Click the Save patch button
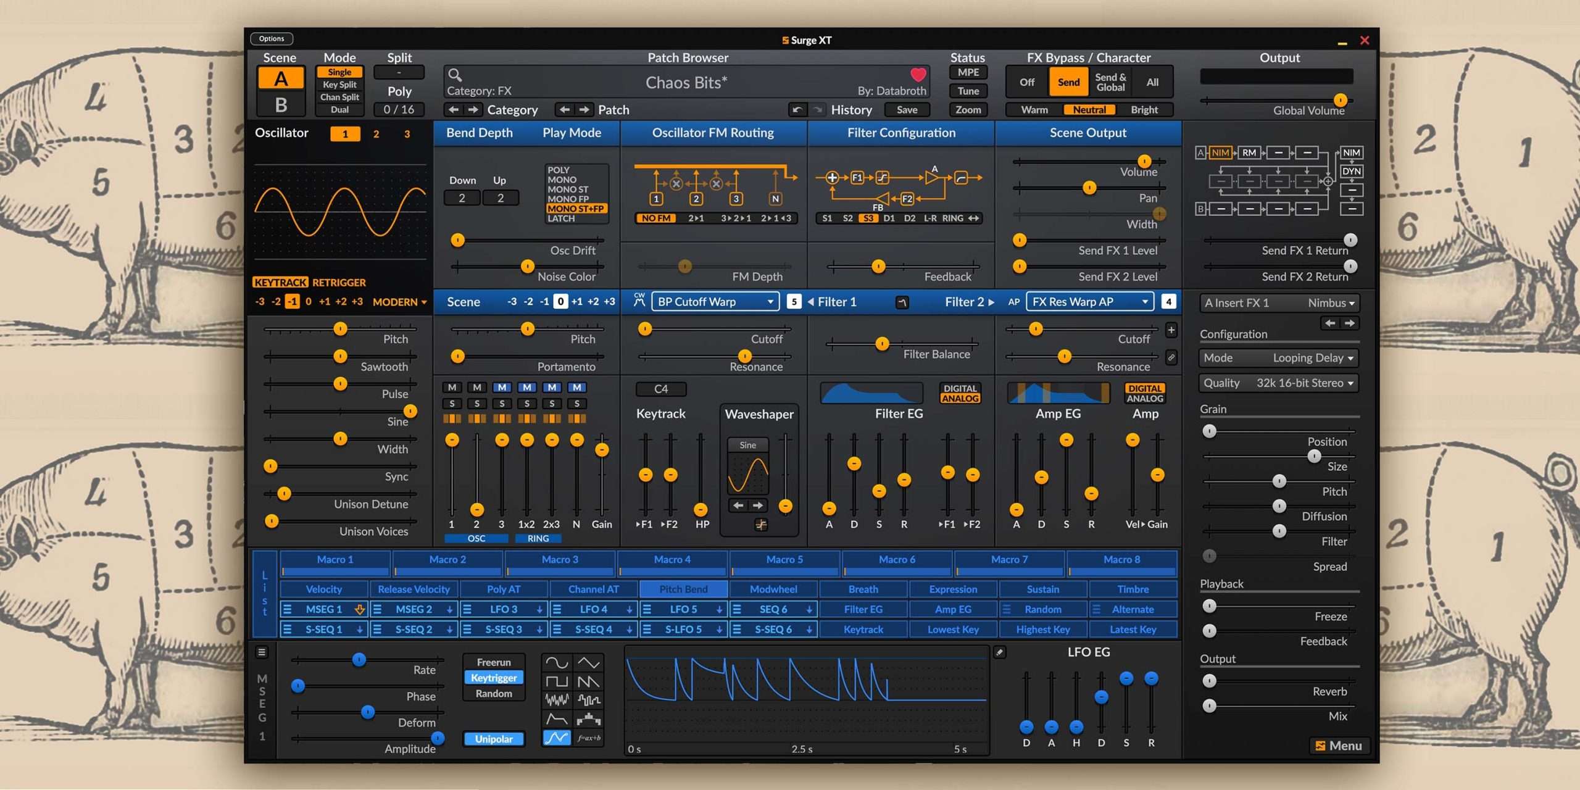1580x790 pixels. 907,110
